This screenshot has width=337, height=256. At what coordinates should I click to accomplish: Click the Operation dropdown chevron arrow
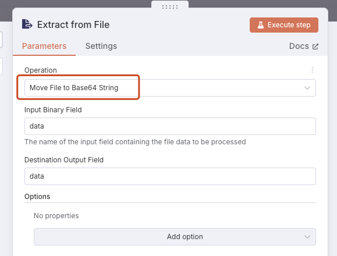tap(307, 88)
